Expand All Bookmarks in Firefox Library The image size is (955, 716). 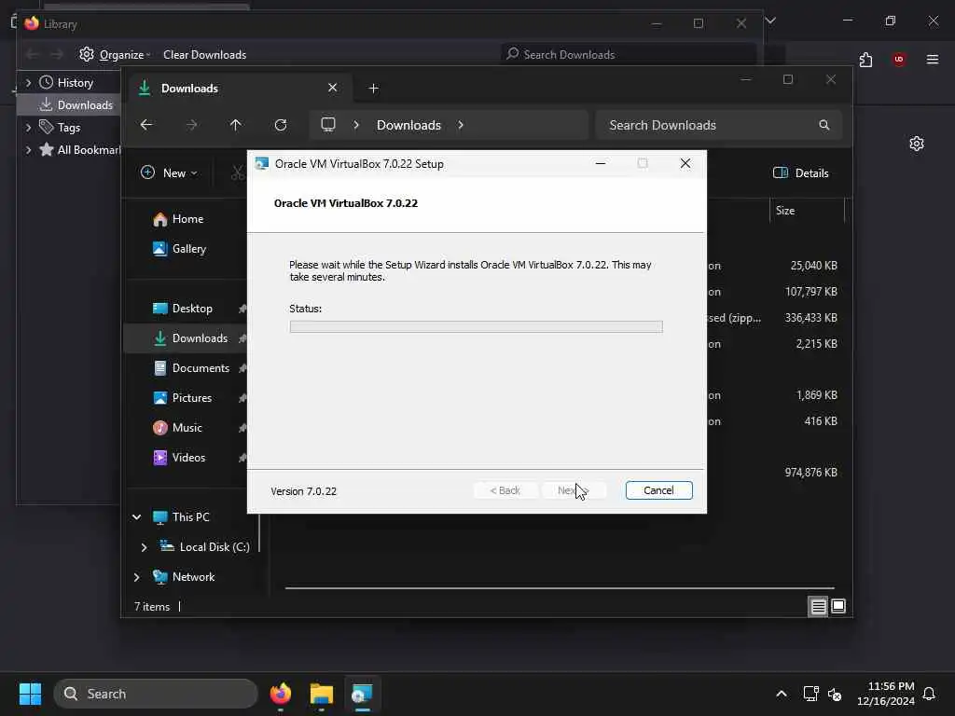[28, 150]
